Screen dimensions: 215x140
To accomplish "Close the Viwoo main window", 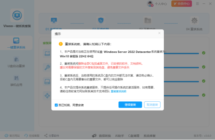I will (210, 4).
